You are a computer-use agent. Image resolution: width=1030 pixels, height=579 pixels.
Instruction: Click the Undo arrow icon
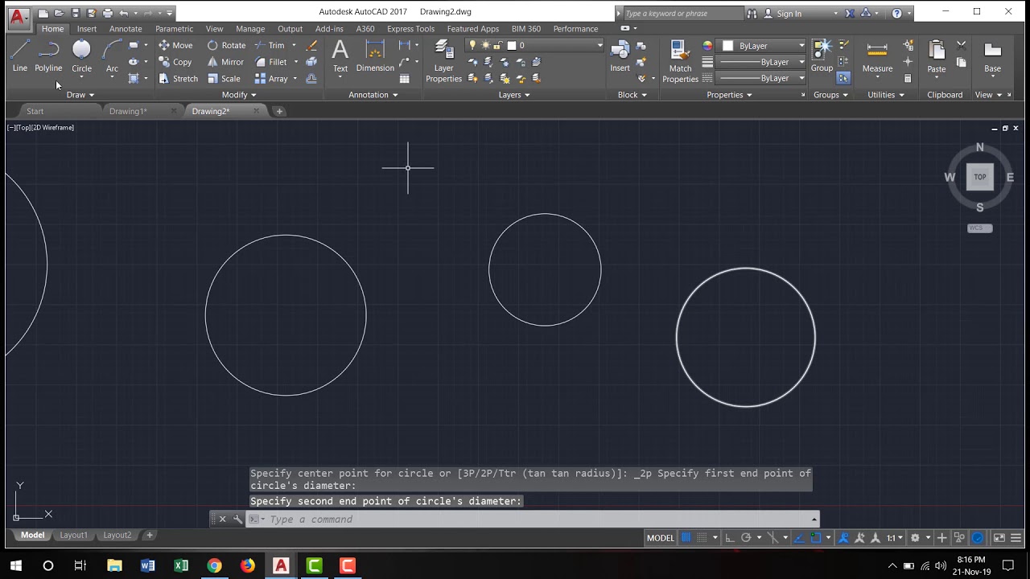[123, 13]
